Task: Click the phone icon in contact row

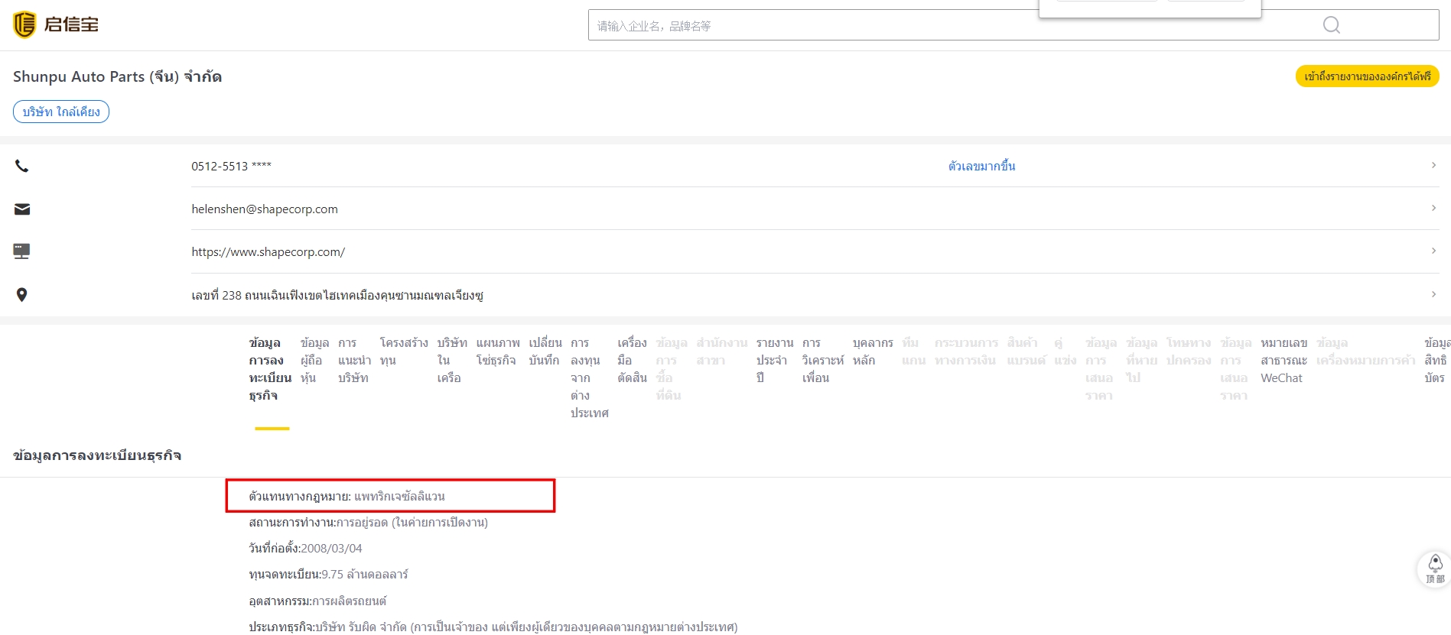Action: (x=22, y=166)
